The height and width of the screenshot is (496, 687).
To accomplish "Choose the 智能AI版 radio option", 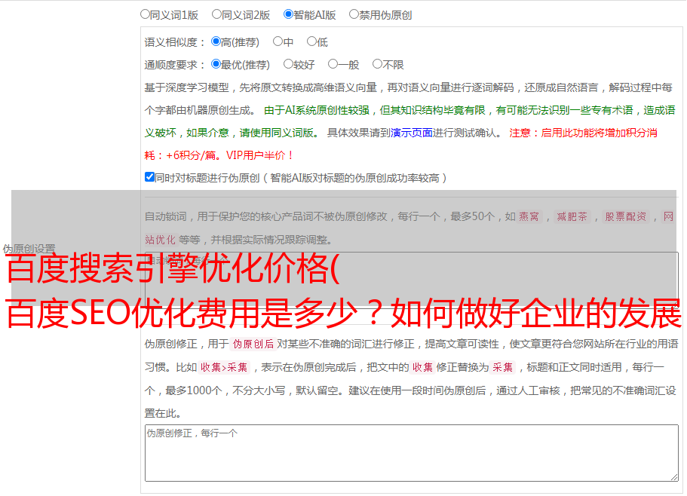I will click(288, 14).
